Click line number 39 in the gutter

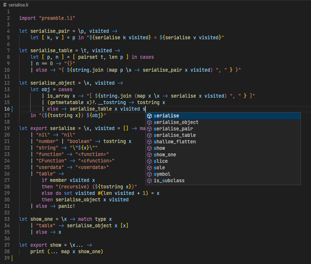pyautogui.click(x=7, y=258)
